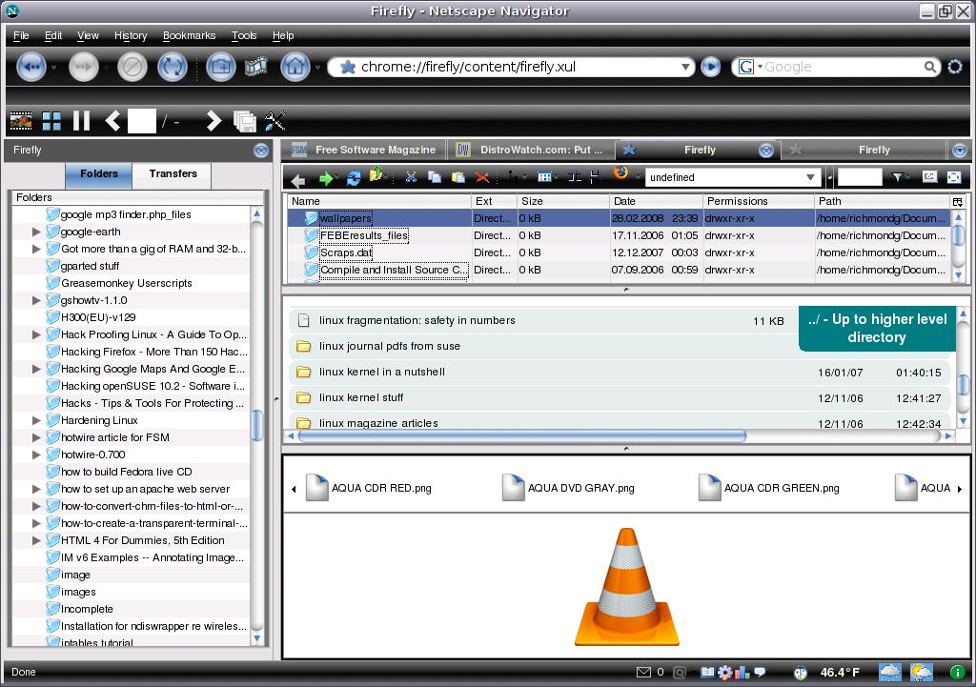
Task: Open a new tab with the plus-tab button
Action: click(221, 67)
